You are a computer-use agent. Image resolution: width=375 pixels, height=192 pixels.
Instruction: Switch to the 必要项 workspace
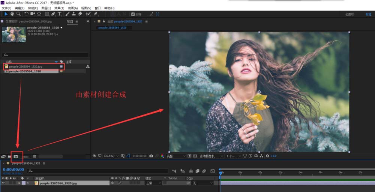point(349,14)
